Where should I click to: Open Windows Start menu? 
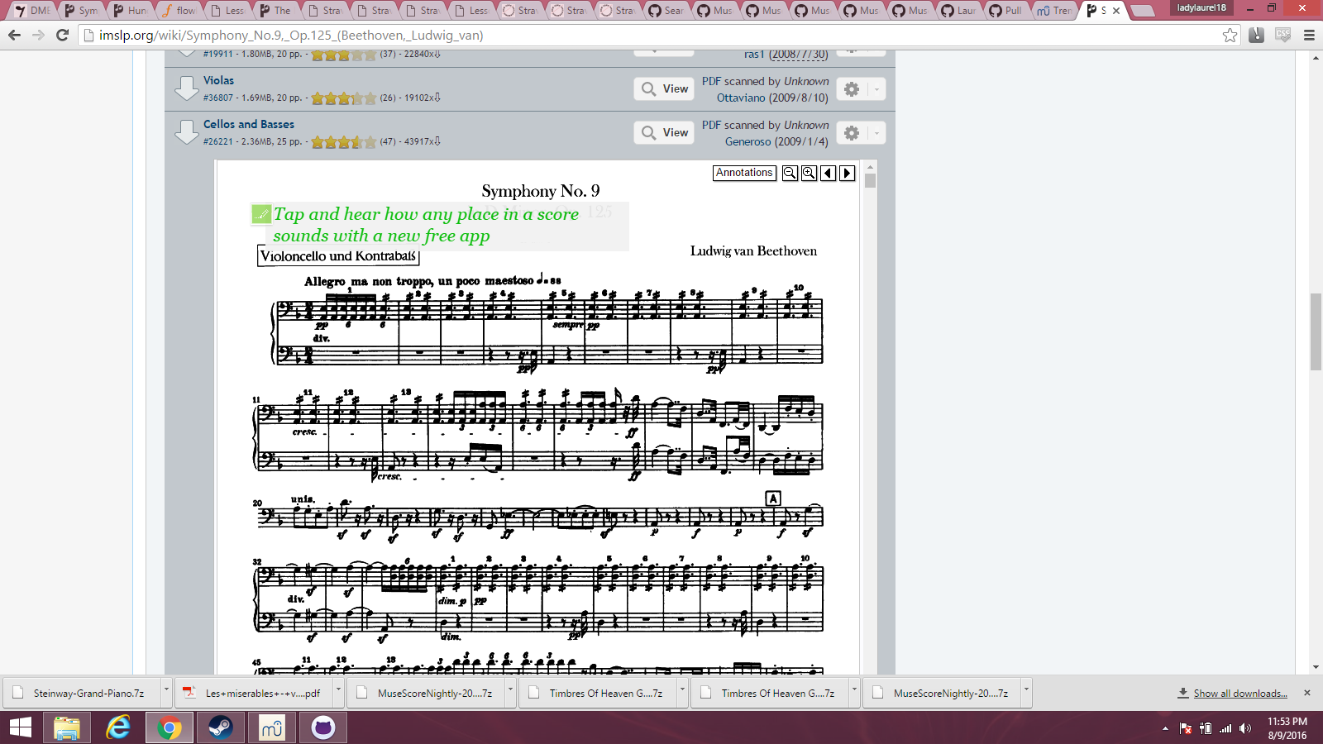pyautogui.click(x=20, y=727)
